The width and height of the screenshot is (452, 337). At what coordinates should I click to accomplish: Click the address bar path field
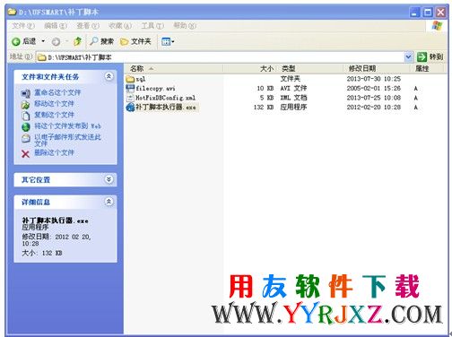(220, 56)
